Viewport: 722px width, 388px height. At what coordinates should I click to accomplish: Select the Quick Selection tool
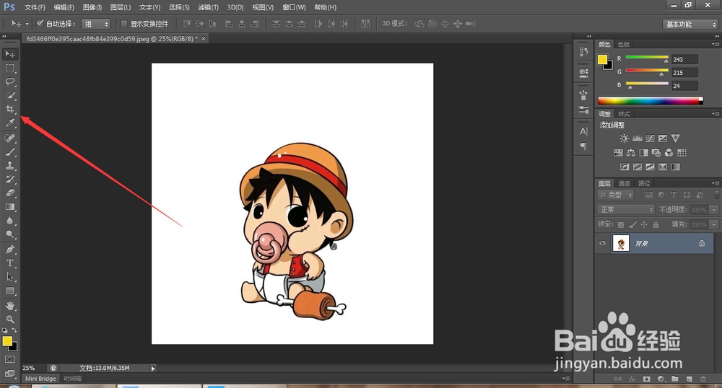coord(9,96)
